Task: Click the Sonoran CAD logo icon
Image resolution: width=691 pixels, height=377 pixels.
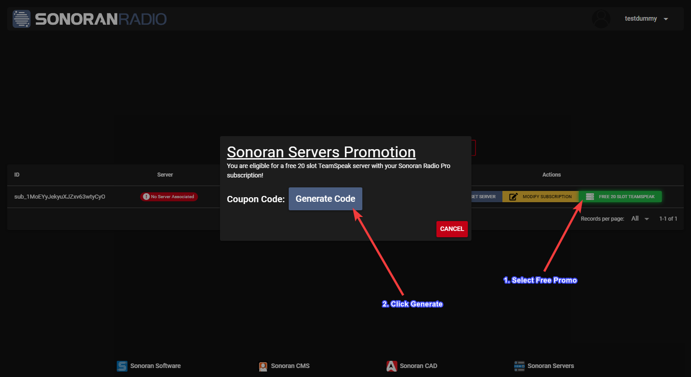Action: (392, 366)
